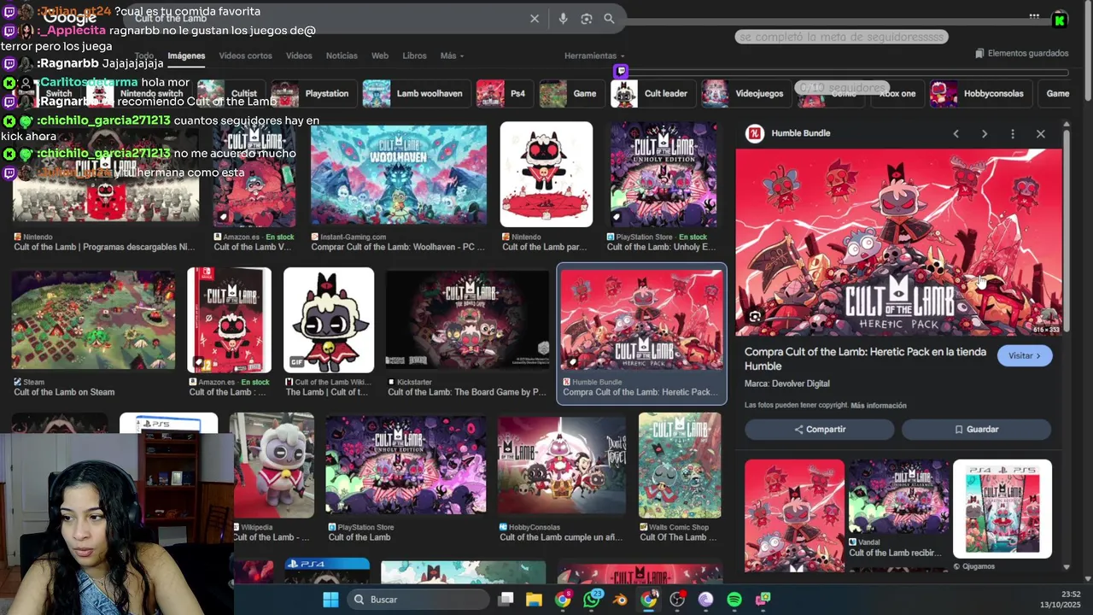Image resolution: width=1093 pixels, height=615 pixels.
Task: Click the Compartir share button
Action: [819, 430]
